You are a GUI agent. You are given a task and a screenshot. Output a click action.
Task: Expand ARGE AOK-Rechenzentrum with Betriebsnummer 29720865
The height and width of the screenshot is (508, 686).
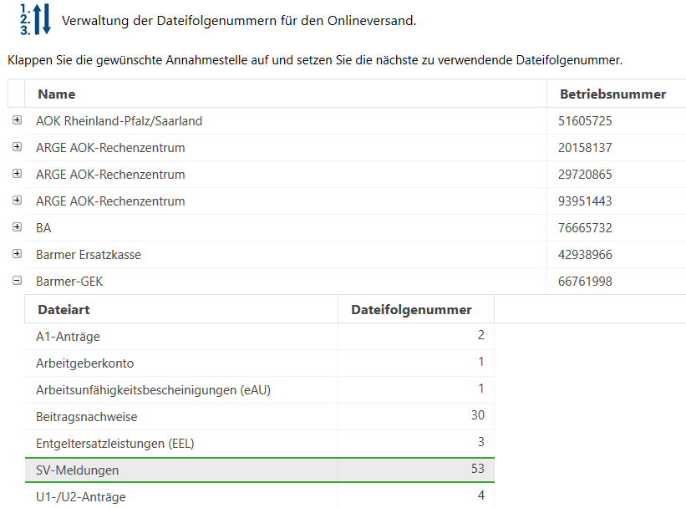pos(17,174)
